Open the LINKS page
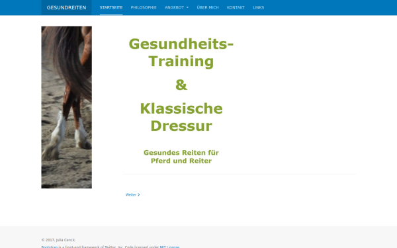The height and width of the screenshot is (248, 397). (x=258, y=7)
